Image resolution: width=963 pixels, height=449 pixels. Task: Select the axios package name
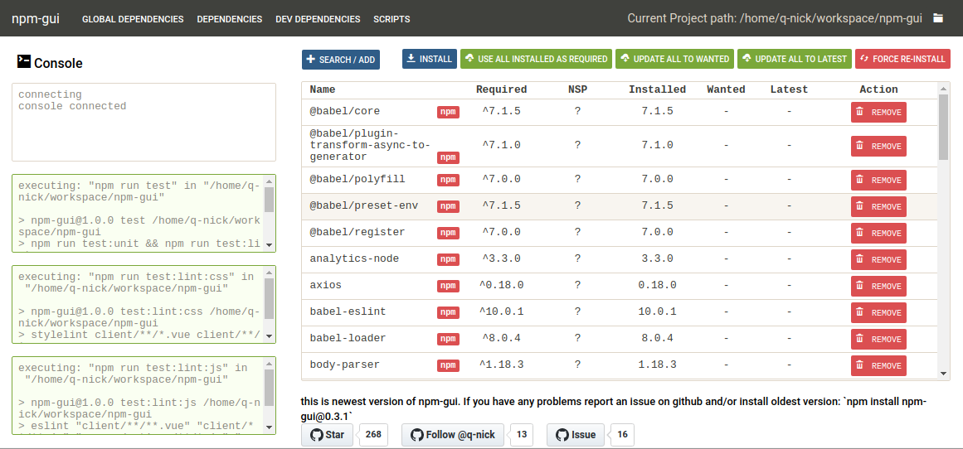[325, 285]
